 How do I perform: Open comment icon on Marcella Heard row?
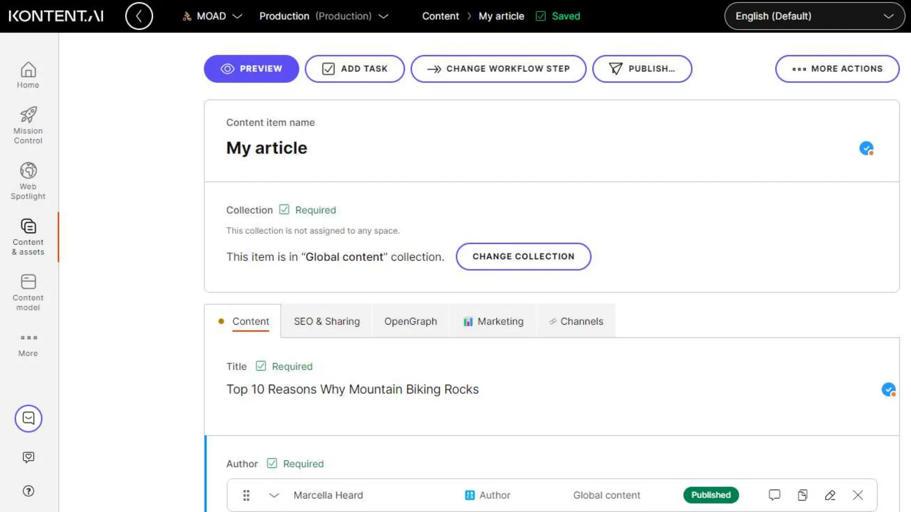(774, 495)
